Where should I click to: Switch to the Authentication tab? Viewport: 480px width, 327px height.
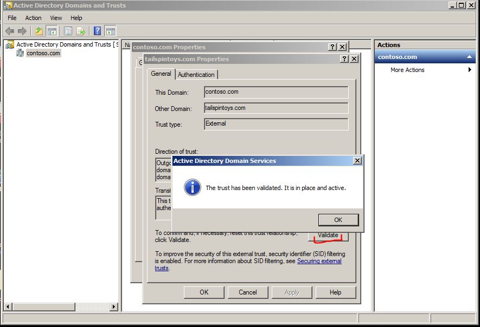pyautogui.click(x=196, y=75)
